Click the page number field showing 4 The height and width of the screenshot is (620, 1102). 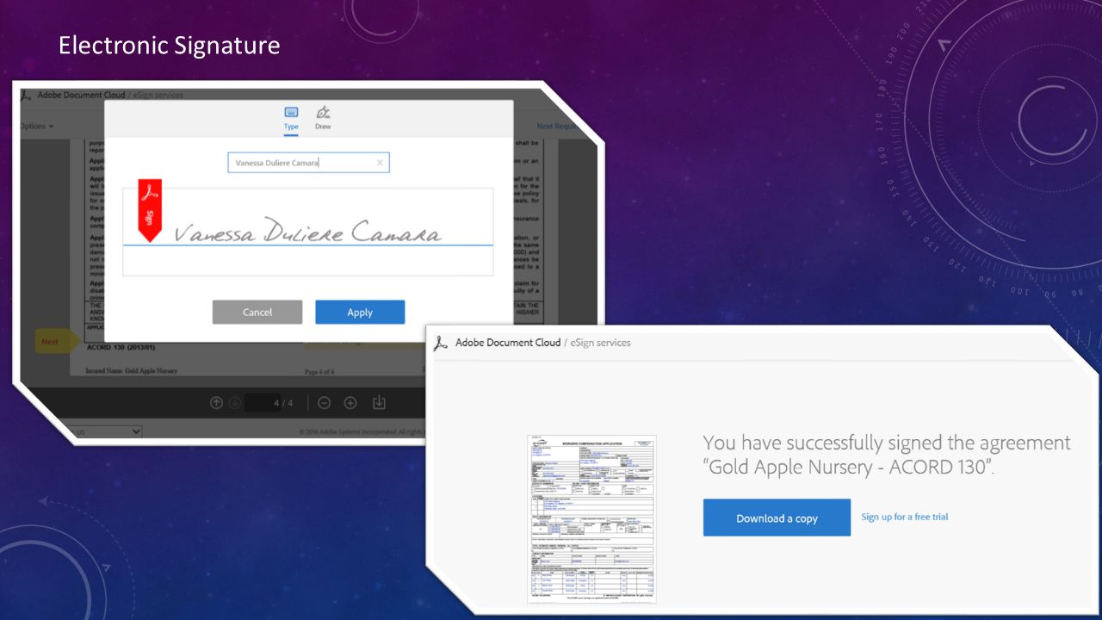(x=263, y=403)
